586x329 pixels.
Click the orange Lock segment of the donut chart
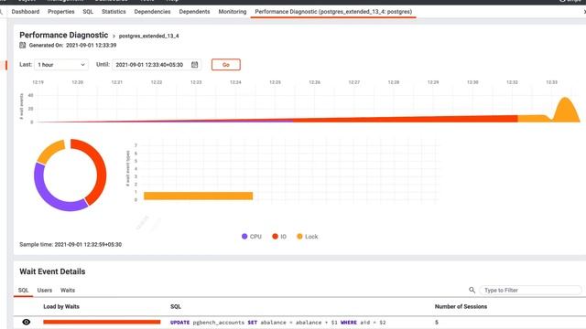pos(50,150)
